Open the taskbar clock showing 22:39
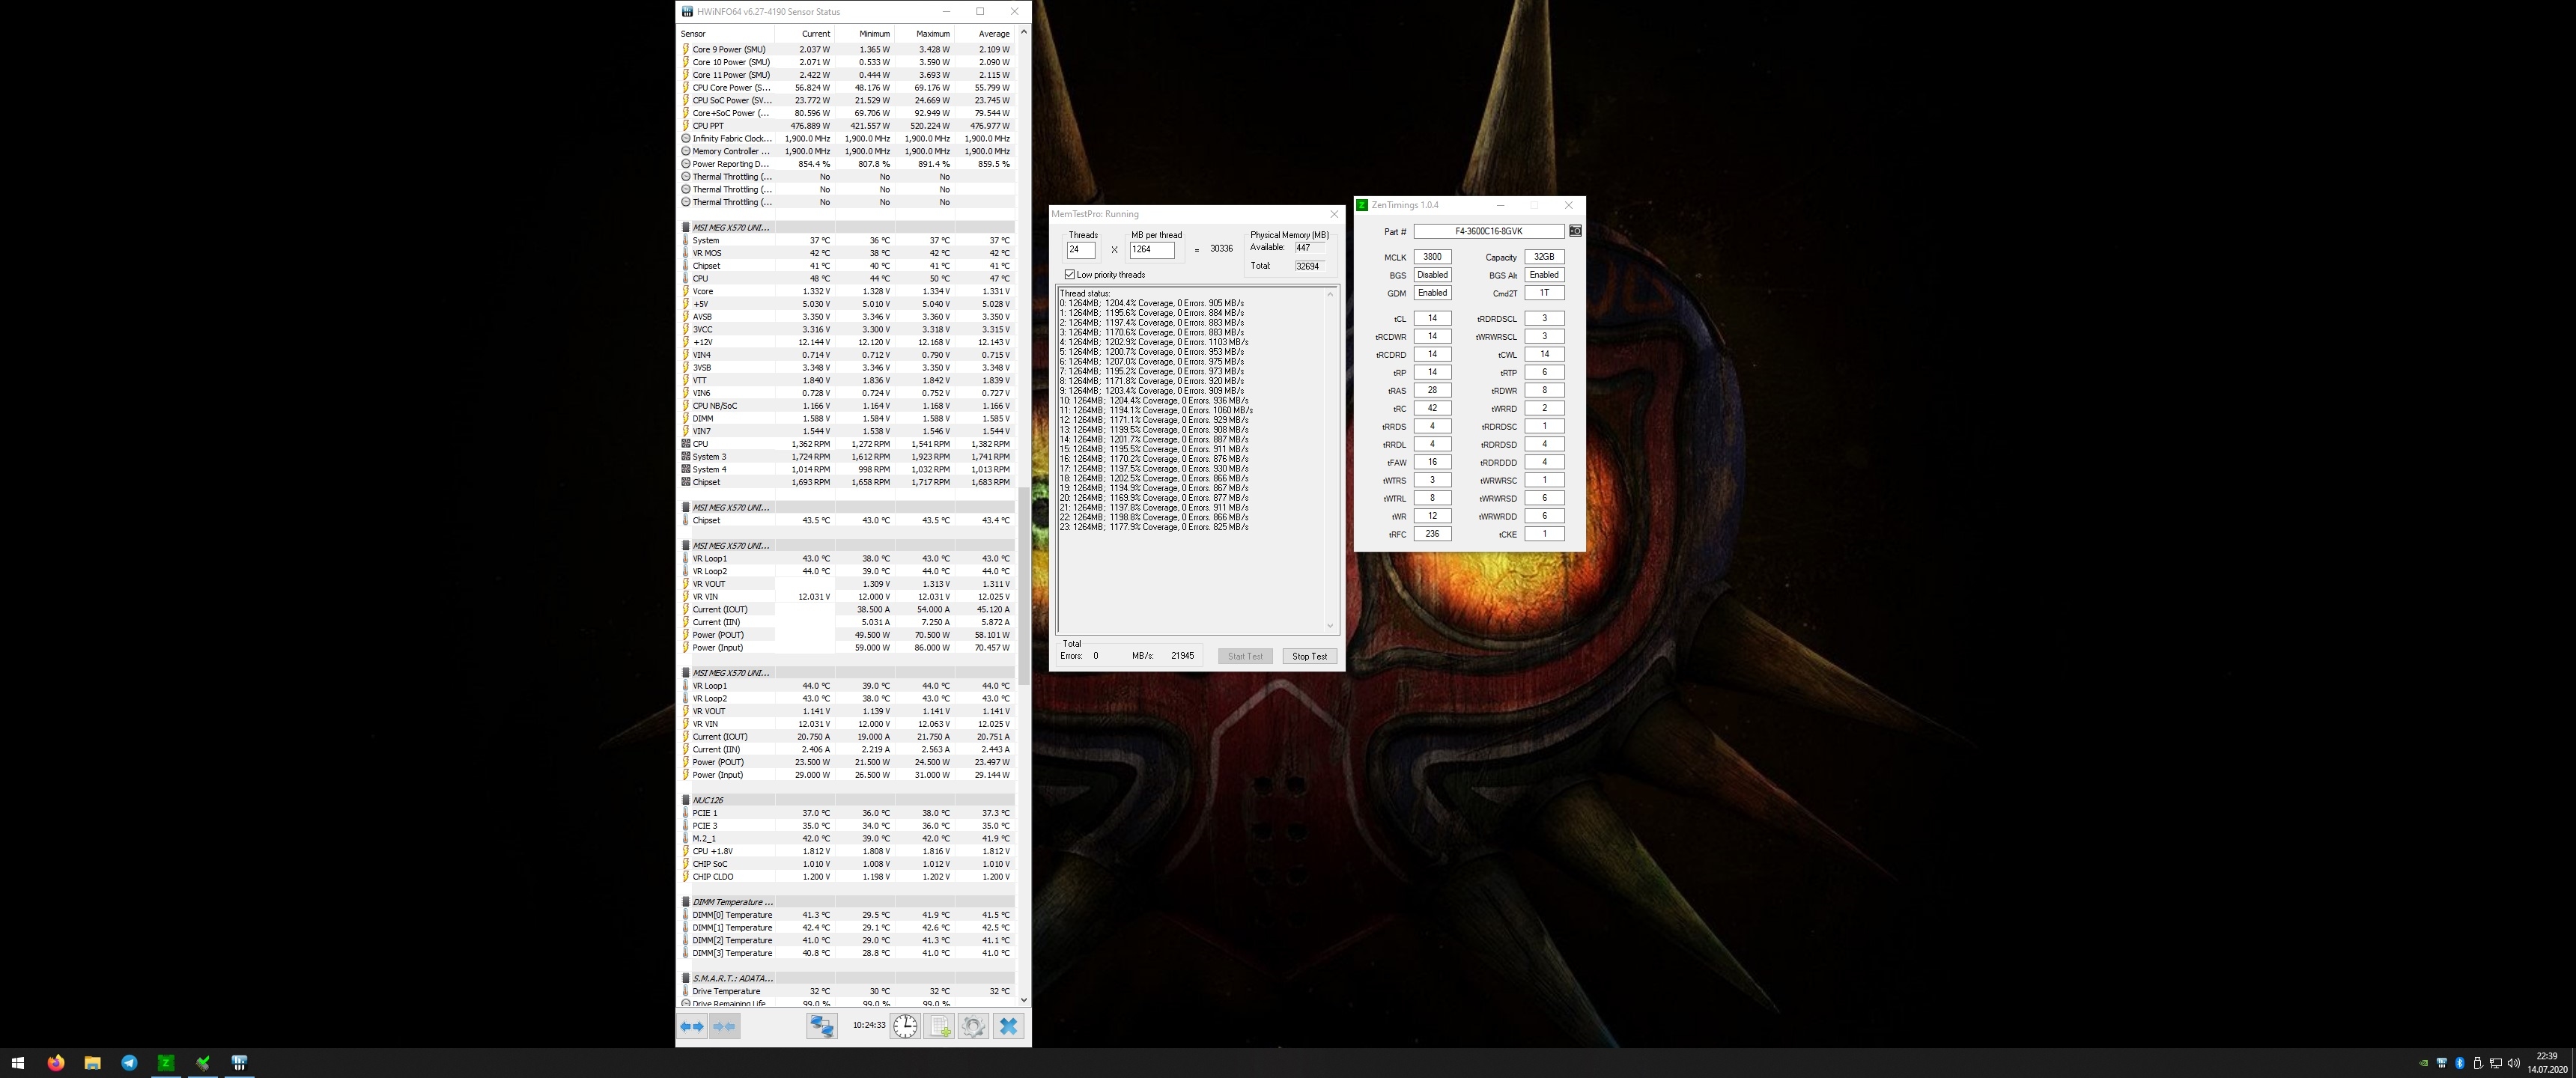 (2547, 1063)
